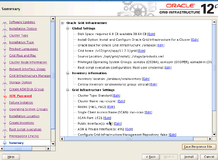218x160 pixels.
Task: Click the summary tree scroll-right arrow
Action: pos(210,139)
